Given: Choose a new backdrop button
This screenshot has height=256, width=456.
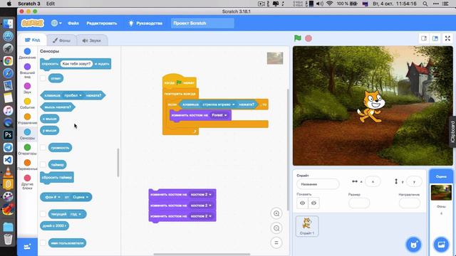Looking at the screenshot, I should [x=441, y=245].
